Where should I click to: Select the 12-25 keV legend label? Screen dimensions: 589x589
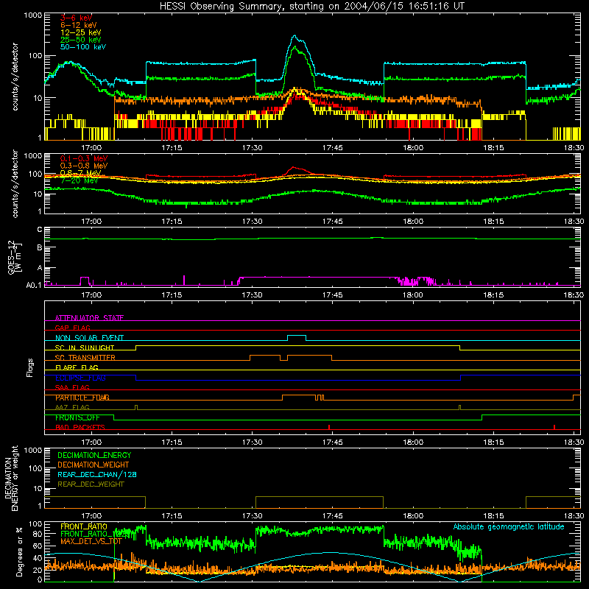coord(81,32)
